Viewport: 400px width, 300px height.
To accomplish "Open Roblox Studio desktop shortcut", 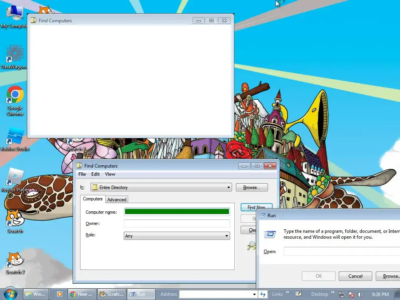I will (x=15, y=139).
